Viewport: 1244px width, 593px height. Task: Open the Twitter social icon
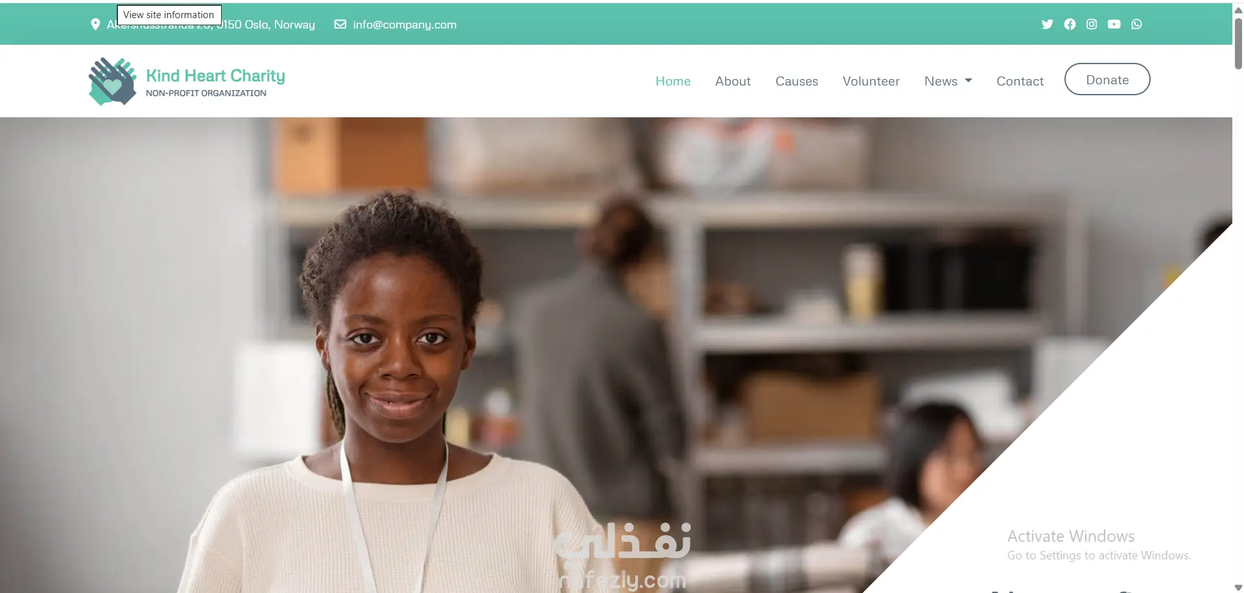1047,24
